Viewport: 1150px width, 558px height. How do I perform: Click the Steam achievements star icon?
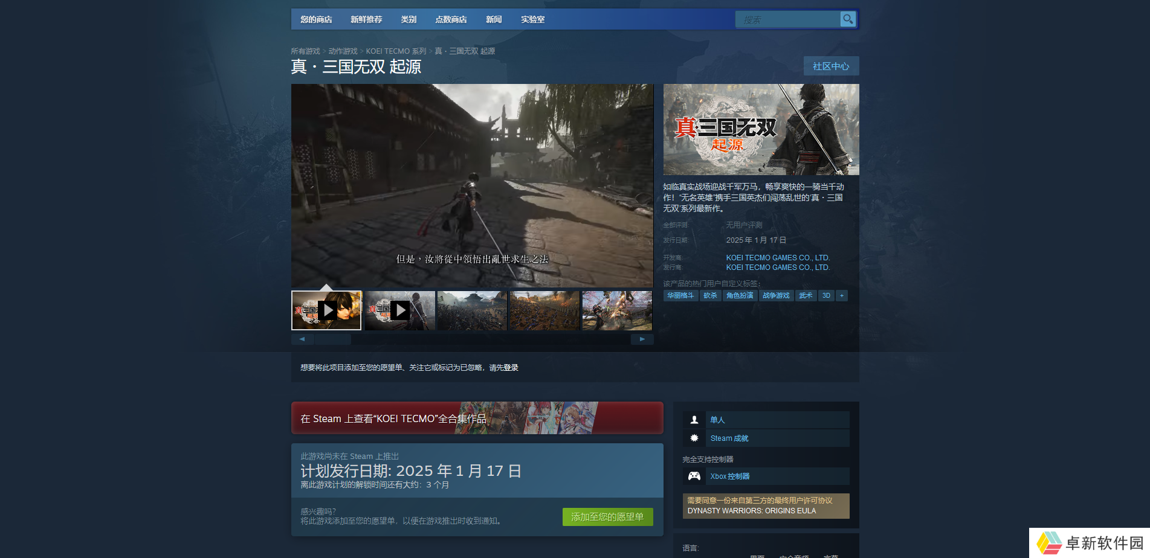point(694,438)
